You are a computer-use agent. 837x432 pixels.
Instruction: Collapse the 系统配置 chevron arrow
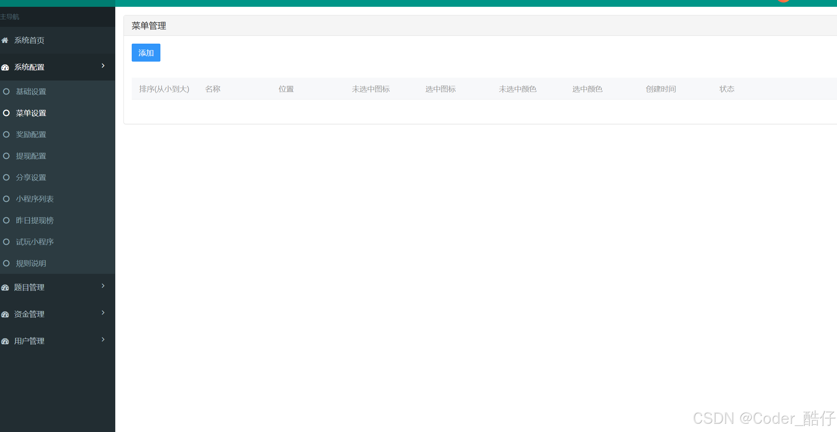[103, 66]
